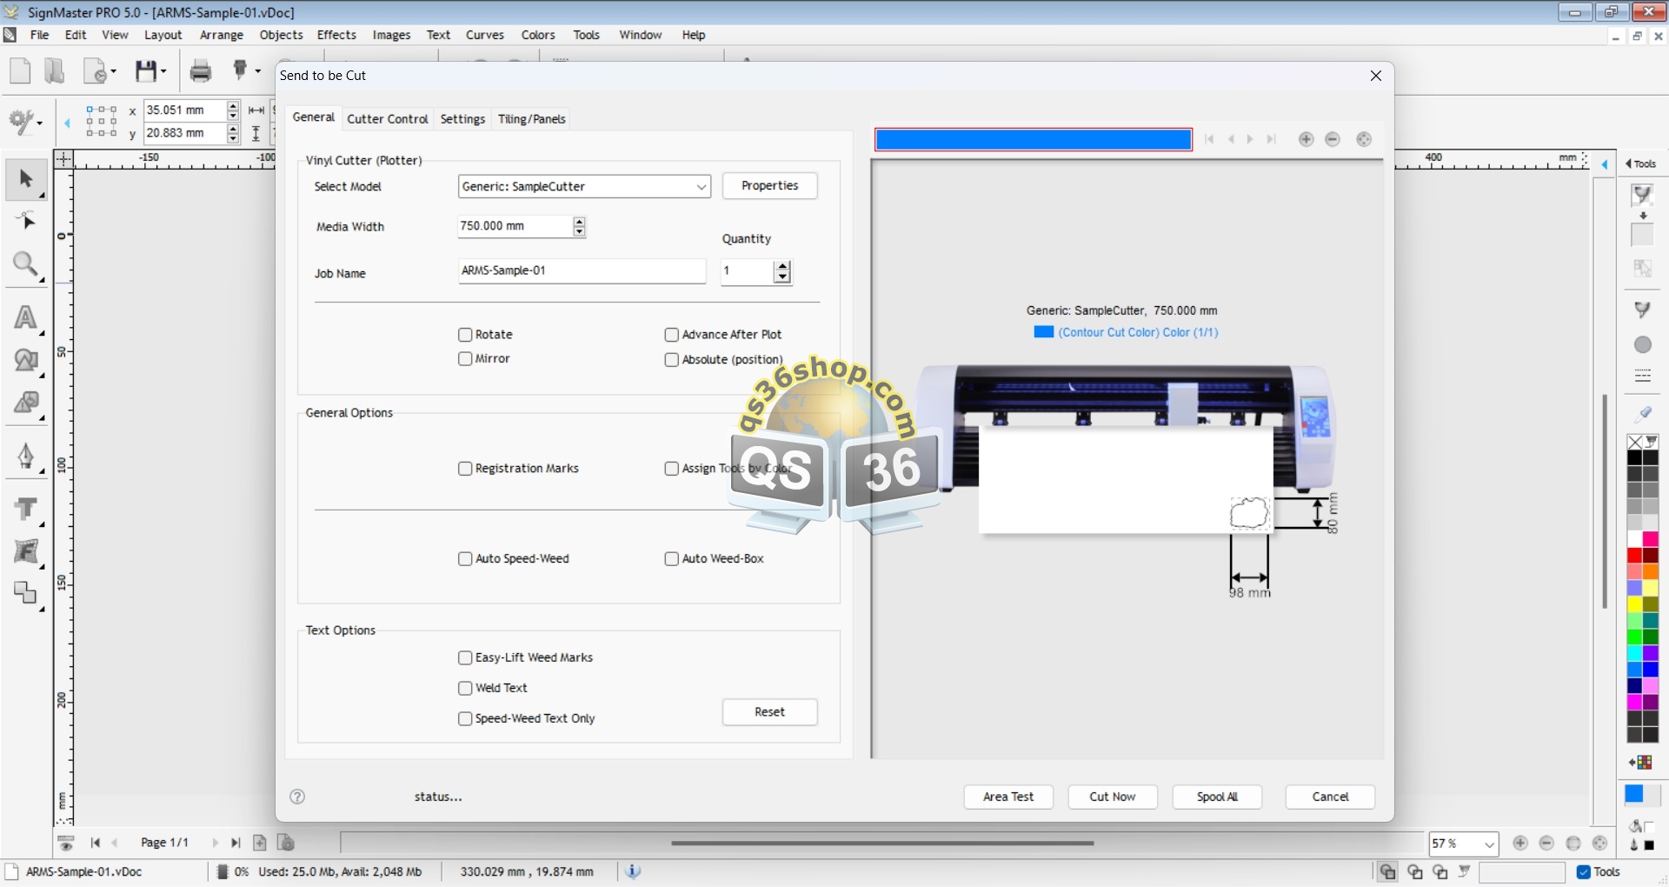
Task: Zoom in on the cut preview
Action: (x=1306, y=139)
